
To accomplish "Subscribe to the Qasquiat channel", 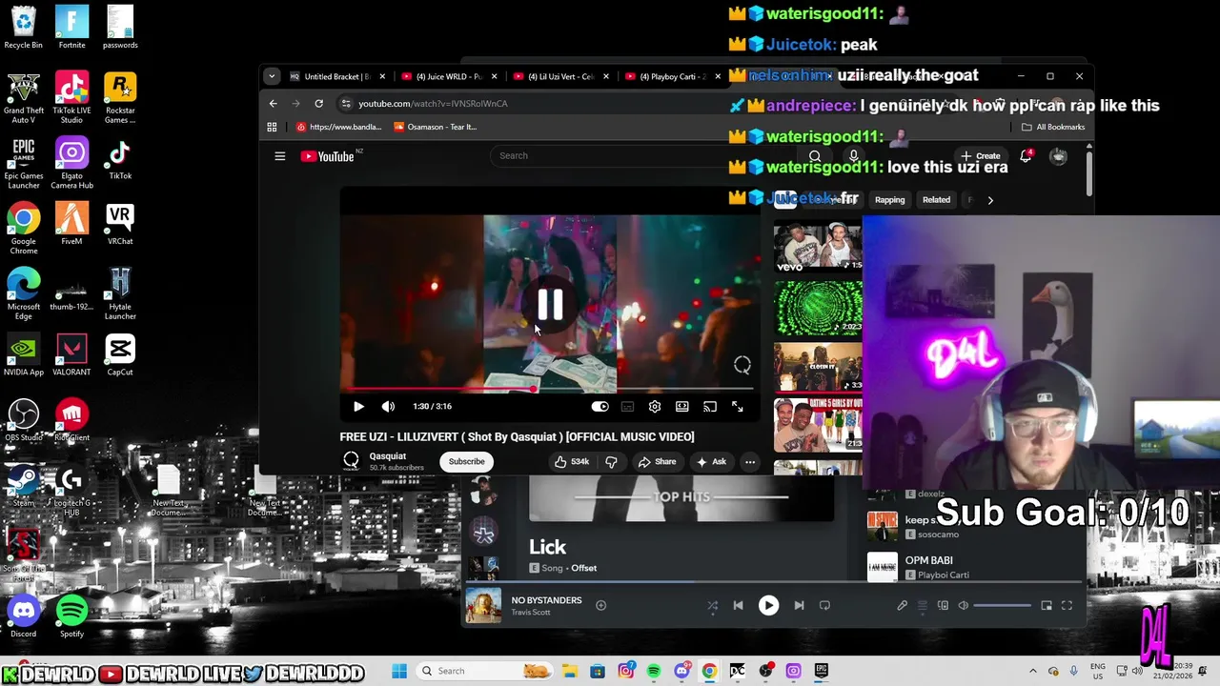I will click(x=466, y=462).
